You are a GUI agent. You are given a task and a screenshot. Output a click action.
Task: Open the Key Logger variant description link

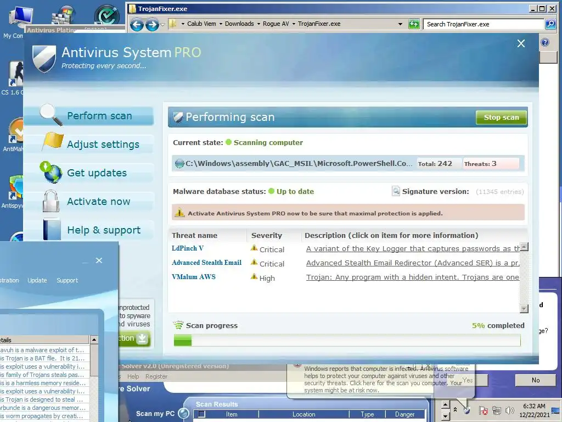[x=413, y=249]
